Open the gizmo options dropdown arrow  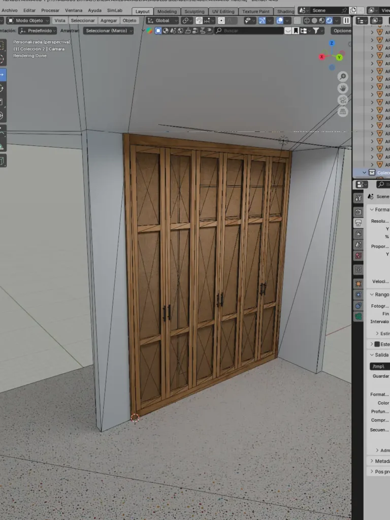pos(270,20)
